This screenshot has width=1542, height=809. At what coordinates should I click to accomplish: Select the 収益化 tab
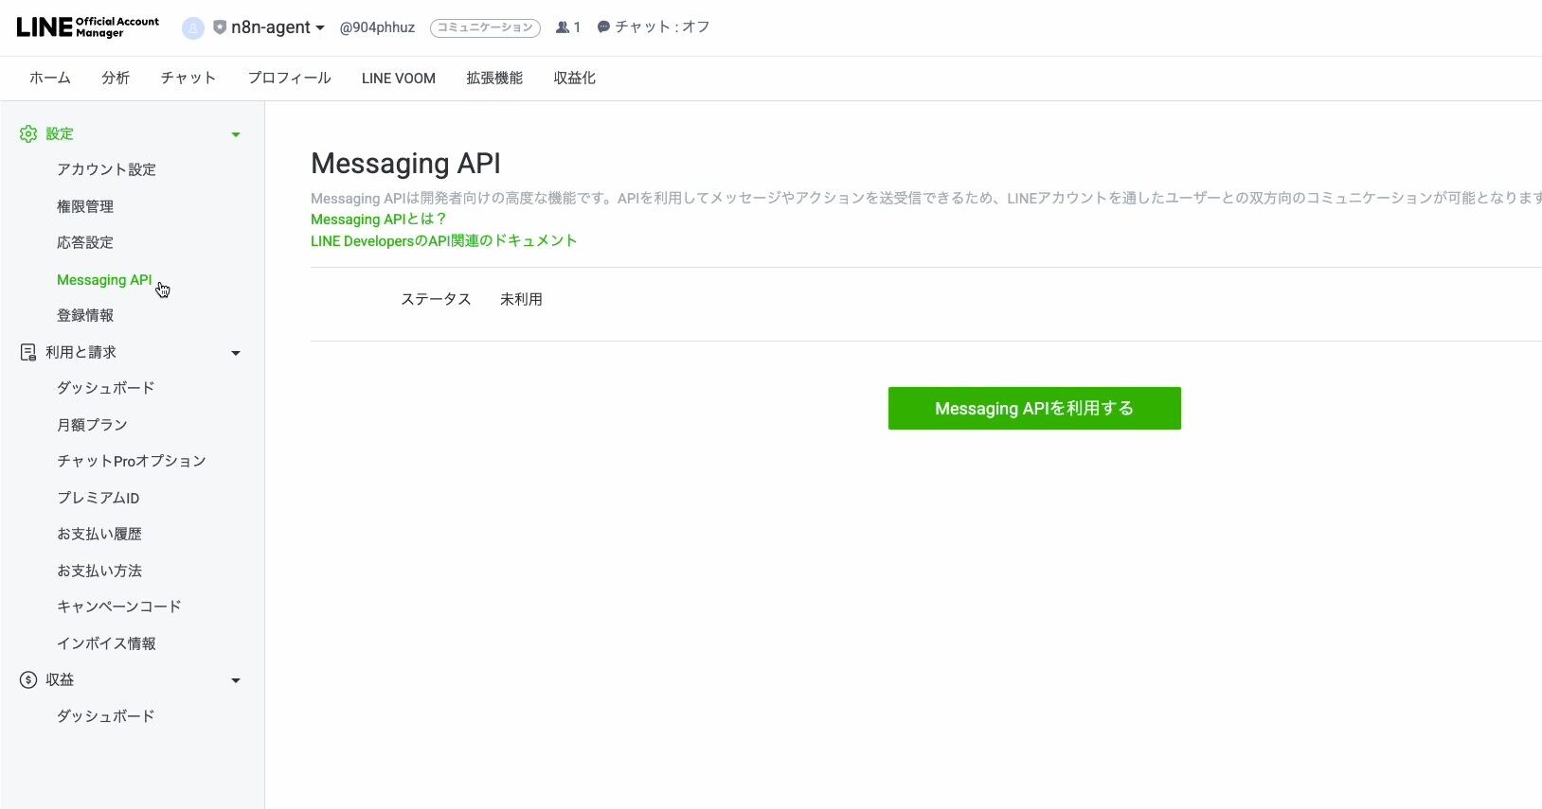575,78
